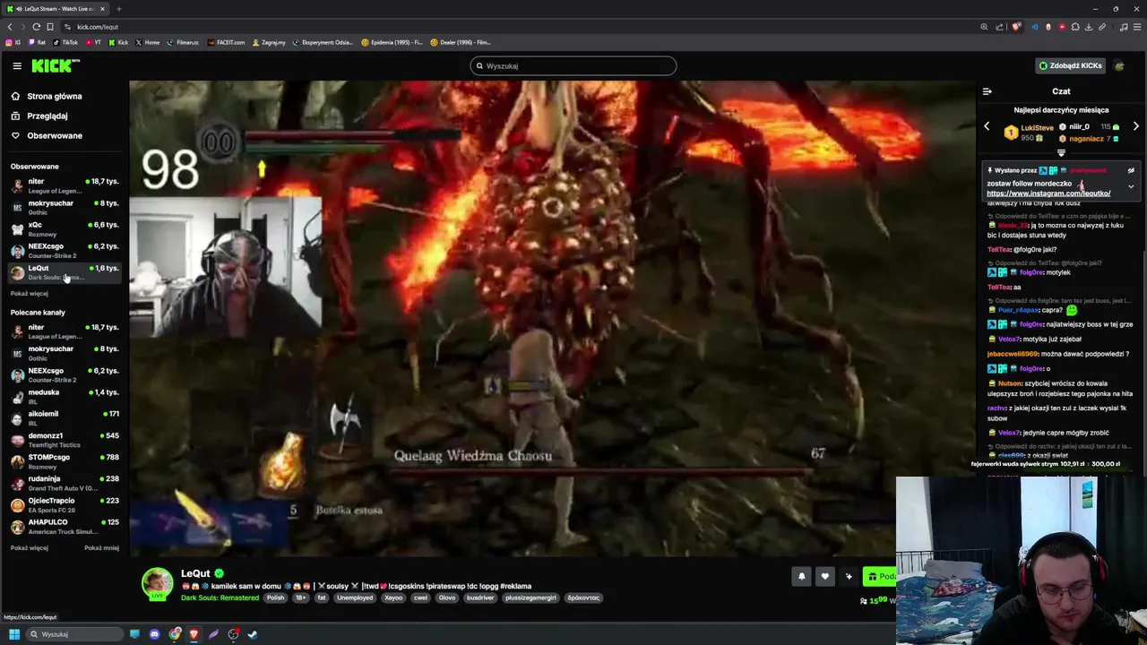This screenshot has height=645, width=1147.
Task: Open the instagram.com/lequtko link
Action: 1048,193
